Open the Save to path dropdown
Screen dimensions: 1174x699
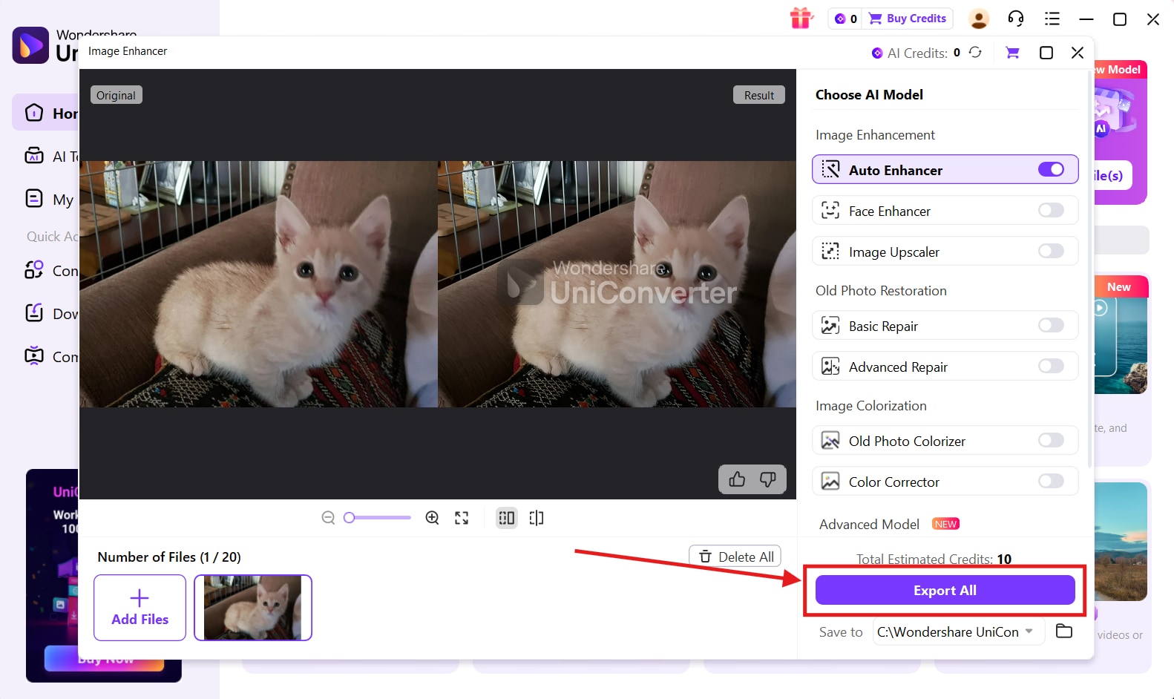pos(959,631)
